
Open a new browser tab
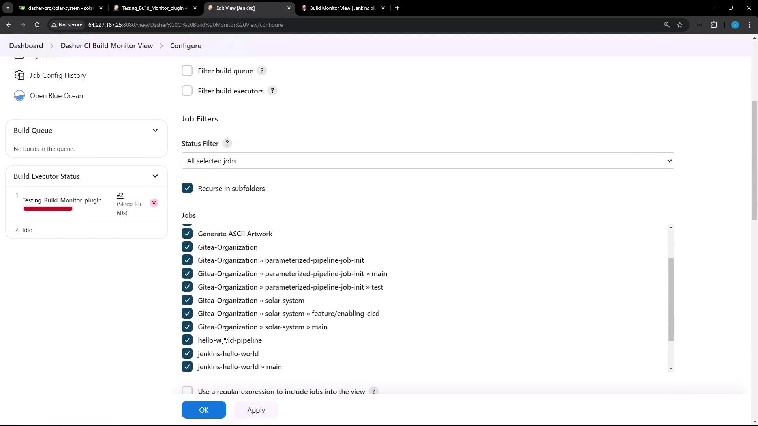pyautogui.click(x=397, y=8)
